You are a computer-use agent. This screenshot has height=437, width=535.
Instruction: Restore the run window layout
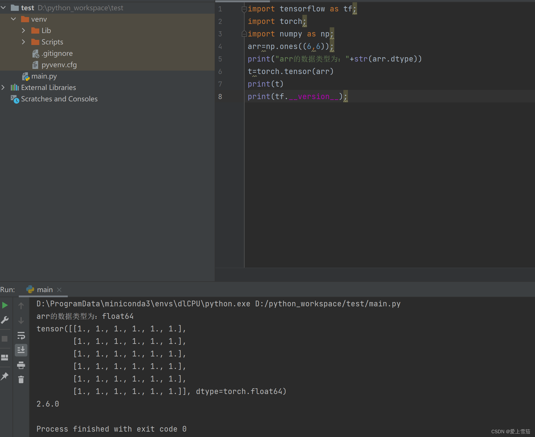tap(5, 357)
